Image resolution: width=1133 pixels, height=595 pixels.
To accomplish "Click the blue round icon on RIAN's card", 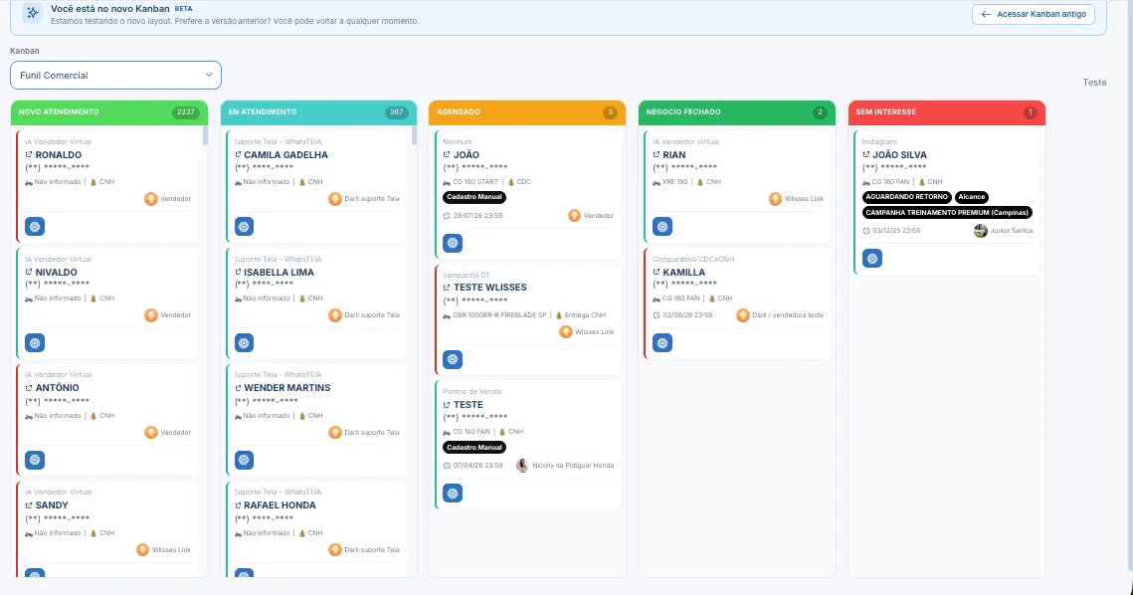I will pos(662,226).
